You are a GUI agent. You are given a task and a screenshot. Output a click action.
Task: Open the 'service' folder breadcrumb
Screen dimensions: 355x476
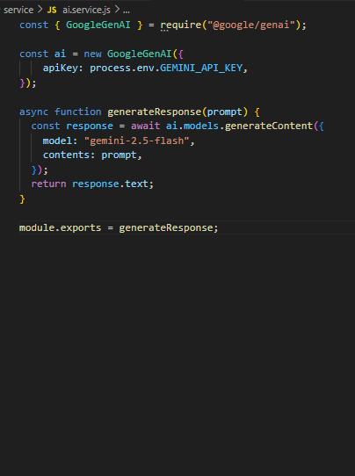click(18, 10)
